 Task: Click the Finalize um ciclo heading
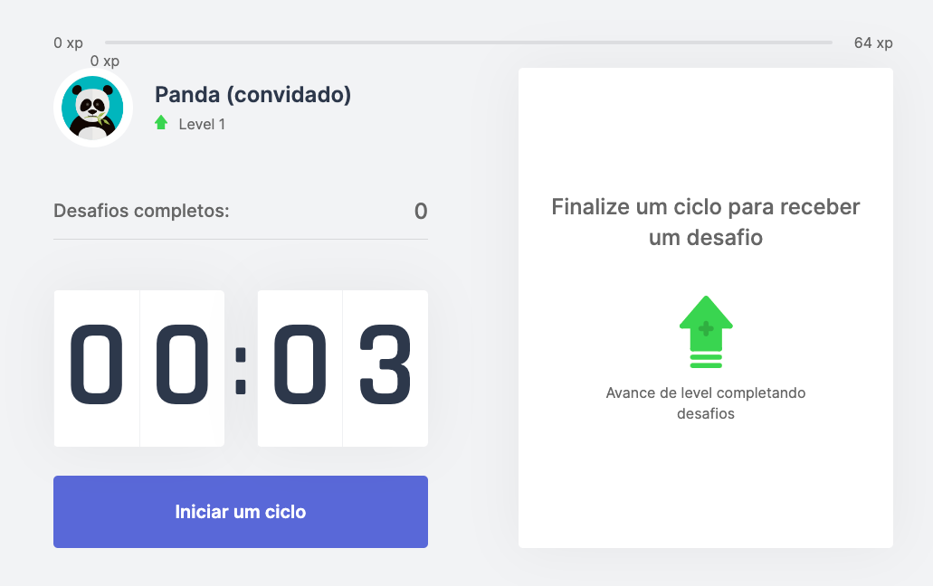tap(706, 222)
